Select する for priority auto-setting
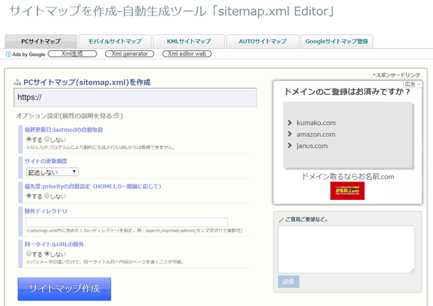This screenshot has width=433, height=306. pos(28,196)
